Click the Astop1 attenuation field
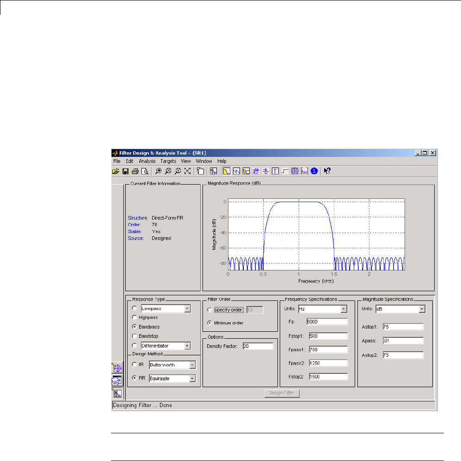 pyautogui.click(x=403, y=327)
